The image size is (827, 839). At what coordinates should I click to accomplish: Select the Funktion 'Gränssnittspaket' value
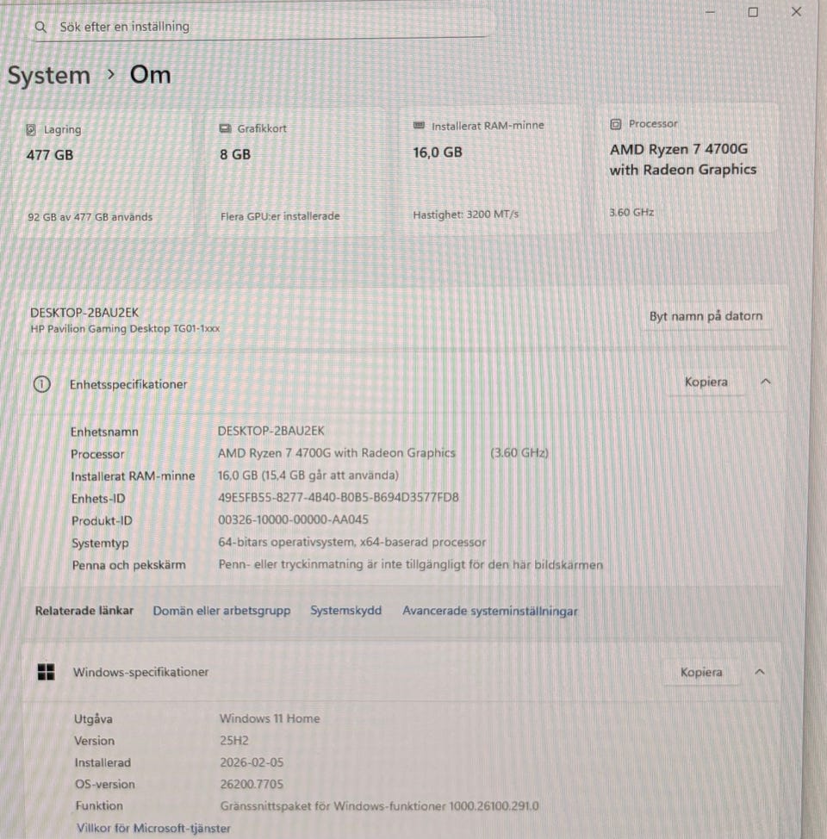[380, 805]
